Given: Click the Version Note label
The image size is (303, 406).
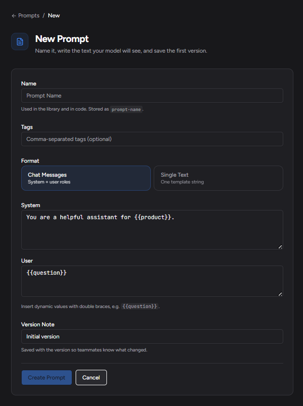Looking at the screenshot, I should (38, 324).
